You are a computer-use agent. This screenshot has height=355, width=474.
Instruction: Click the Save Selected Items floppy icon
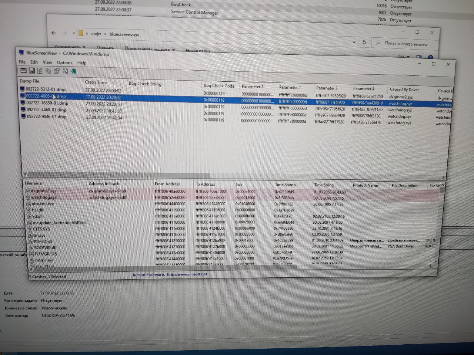coord(32,70)
